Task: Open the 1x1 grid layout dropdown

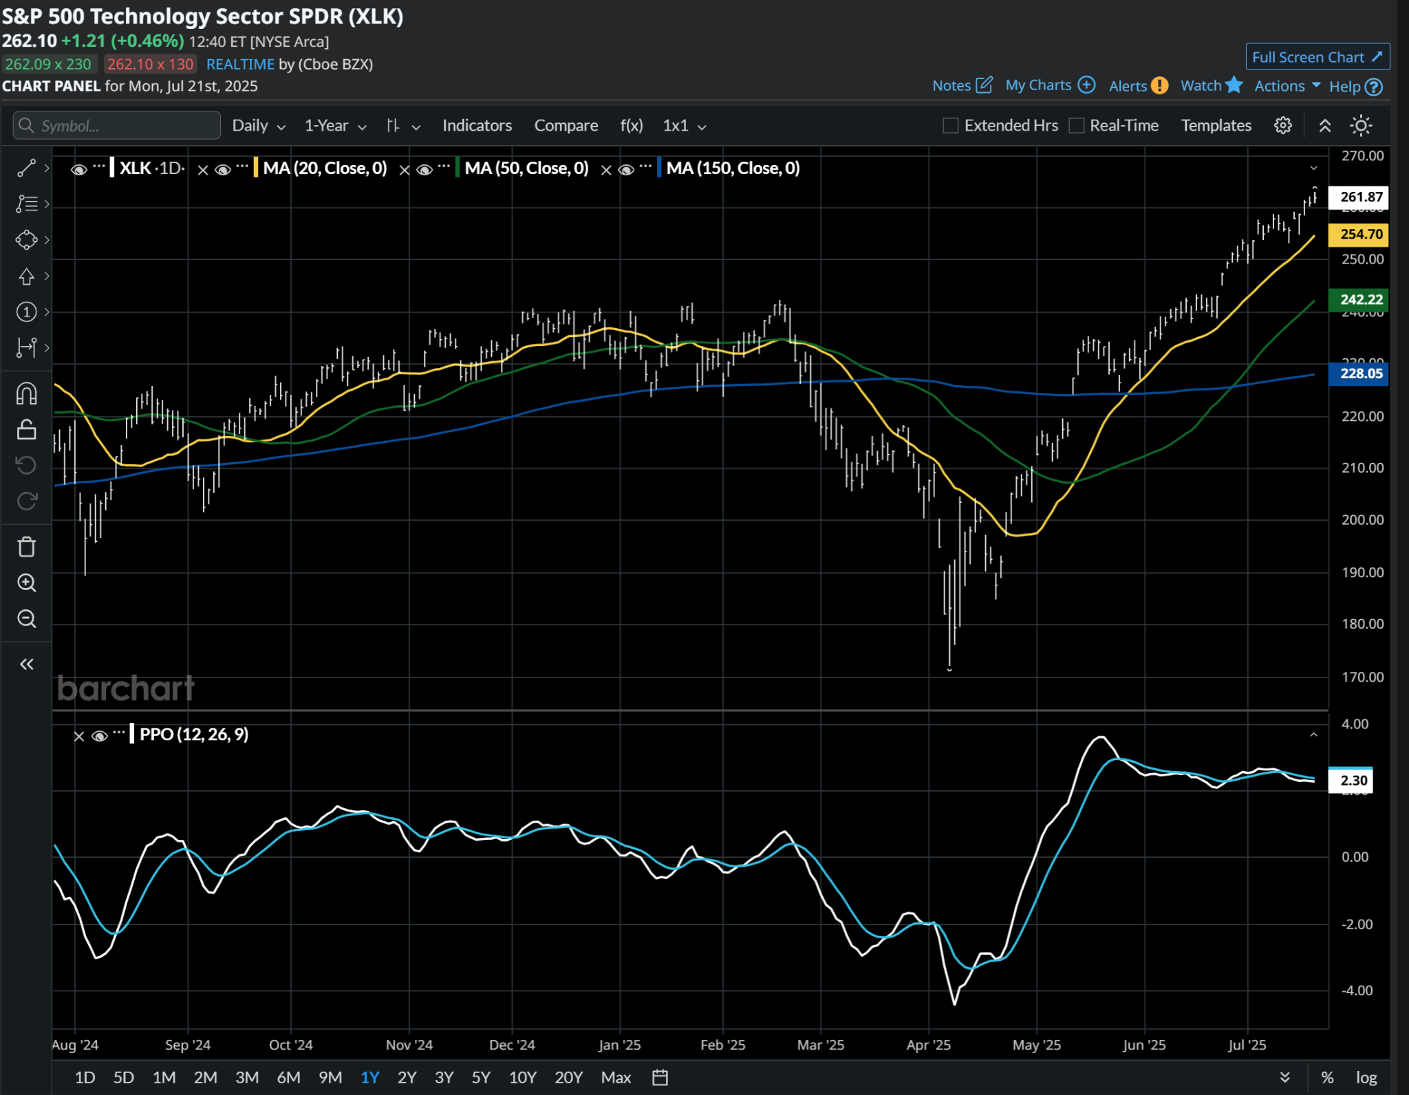Action: click(684, 126)
